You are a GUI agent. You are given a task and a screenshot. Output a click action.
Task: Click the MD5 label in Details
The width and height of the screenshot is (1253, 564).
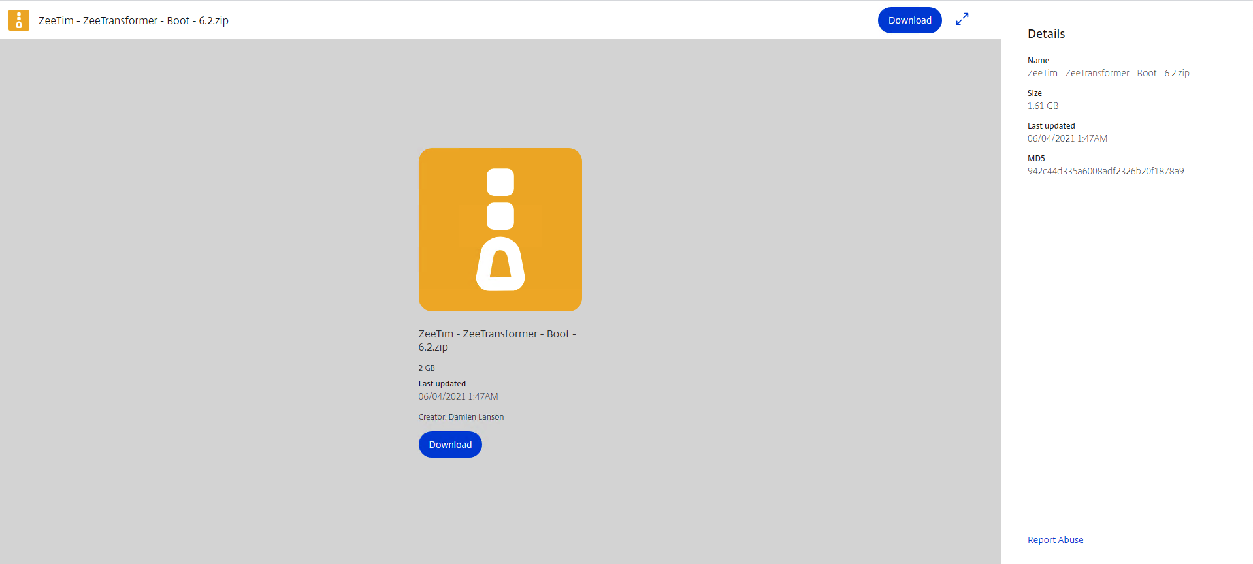(1036, 159)
